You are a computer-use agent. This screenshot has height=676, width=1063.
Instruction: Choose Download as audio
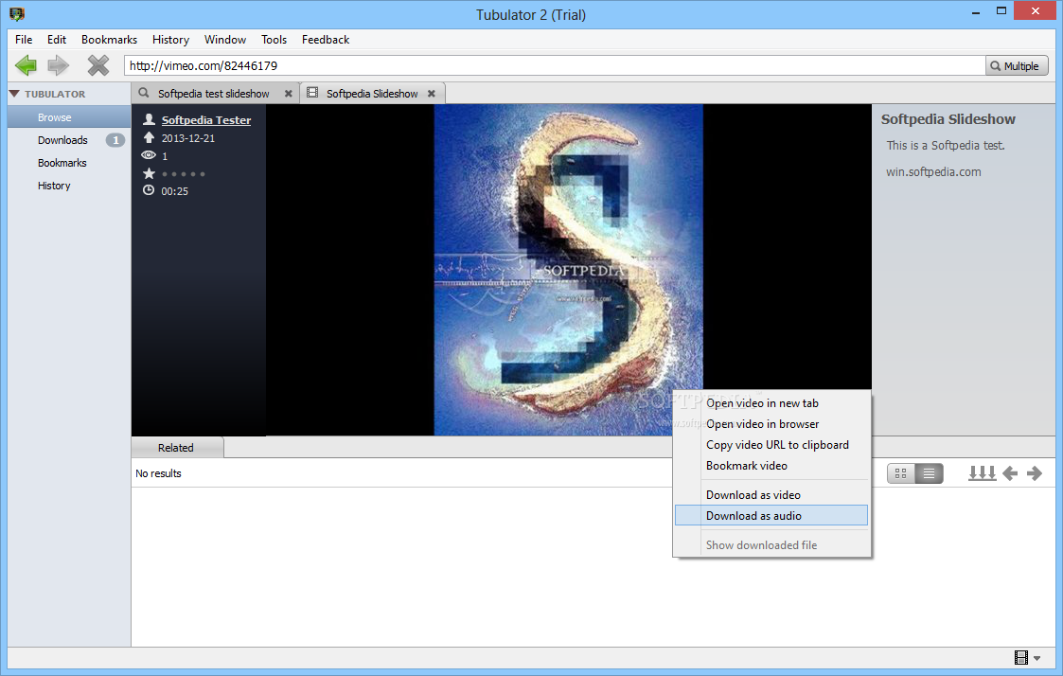coord(771,516)
